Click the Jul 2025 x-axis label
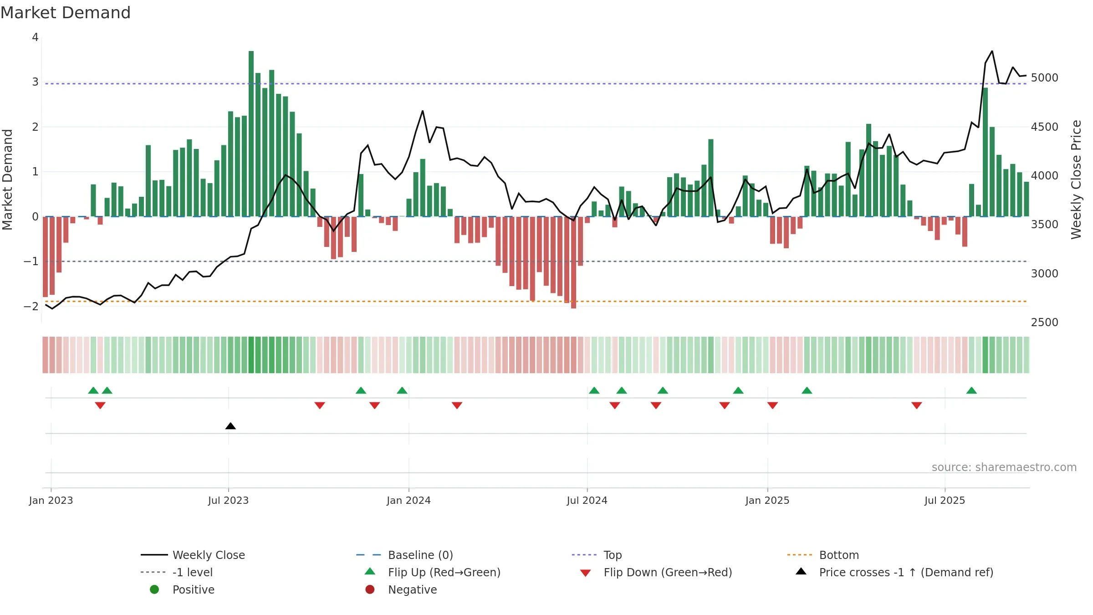 point(945,501)
